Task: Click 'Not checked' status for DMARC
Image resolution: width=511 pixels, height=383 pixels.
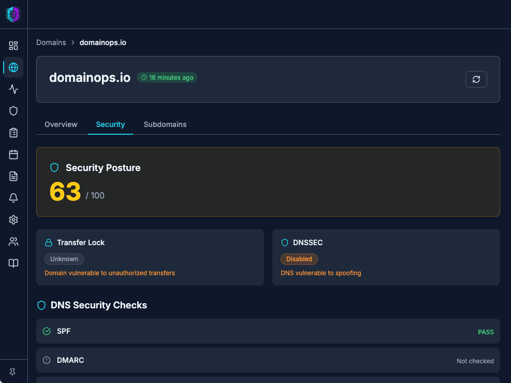Action: [x=475, y=361]
